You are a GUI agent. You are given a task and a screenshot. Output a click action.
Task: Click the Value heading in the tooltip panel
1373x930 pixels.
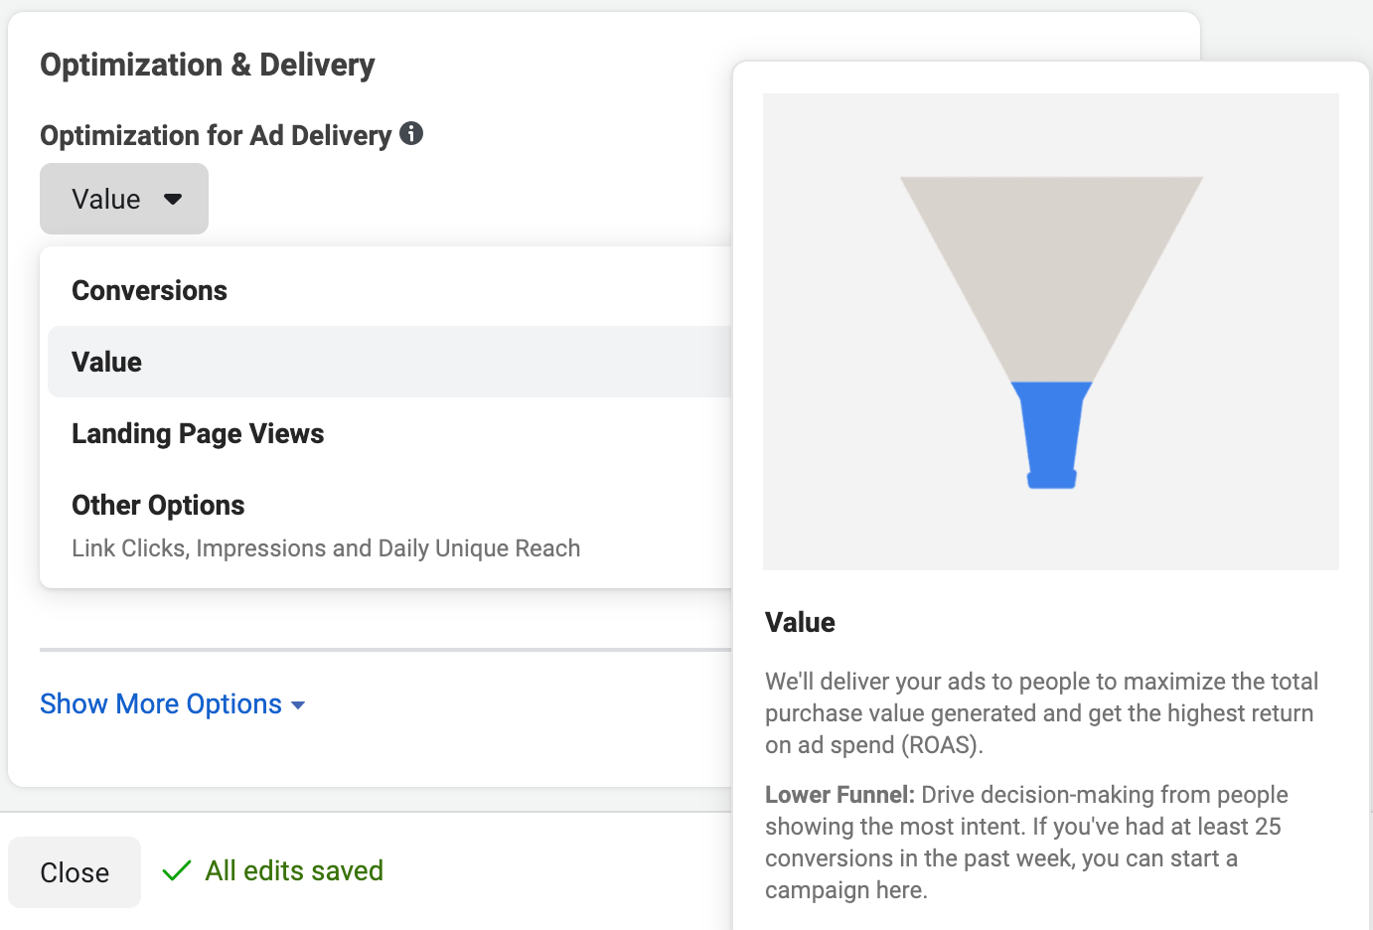pos(800,622)
